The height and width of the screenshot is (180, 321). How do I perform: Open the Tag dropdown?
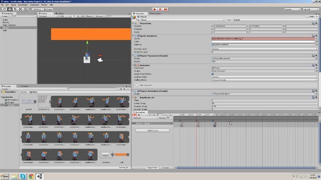pos(183,20)
